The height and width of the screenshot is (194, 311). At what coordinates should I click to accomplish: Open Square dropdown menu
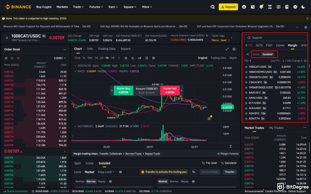130,7
